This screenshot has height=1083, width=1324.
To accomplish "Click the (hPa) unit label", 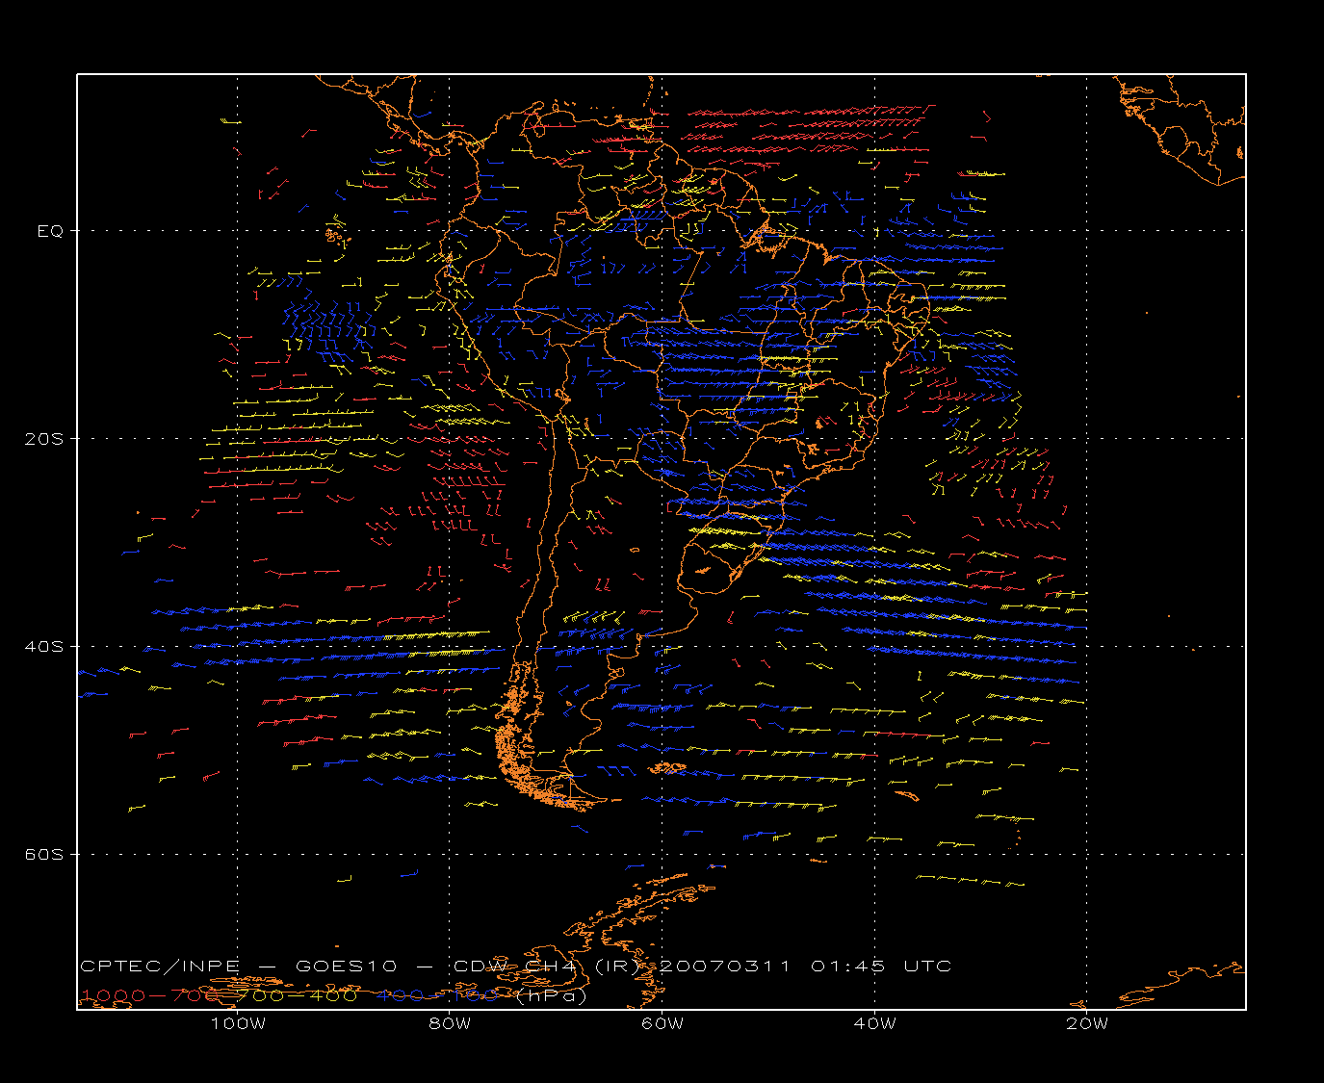I will (x=552, y=996).
